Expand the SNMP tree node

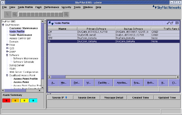7,52
